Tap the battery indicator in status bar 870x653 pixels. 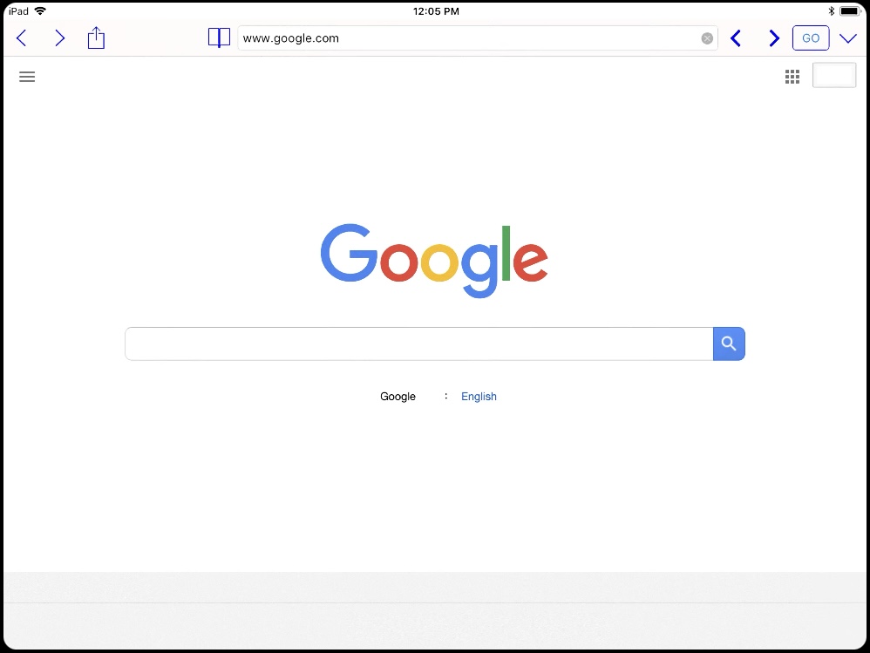[849, 11]
